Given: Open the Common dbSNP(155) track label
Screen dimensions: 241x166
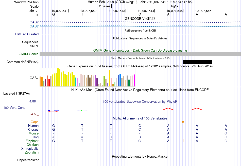Looking at the screenshot, I should pos(23,62).
